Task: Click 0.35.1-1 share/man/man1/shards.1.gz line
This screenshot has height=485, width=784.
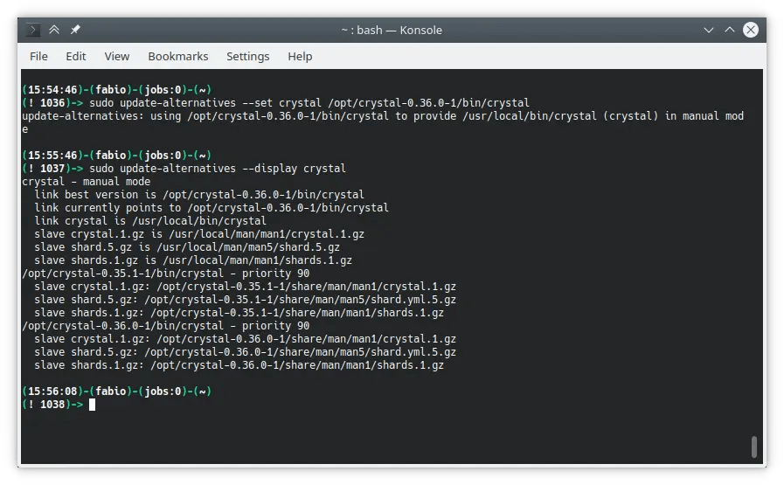Action: pyautogui.click(x=239, y=313)
